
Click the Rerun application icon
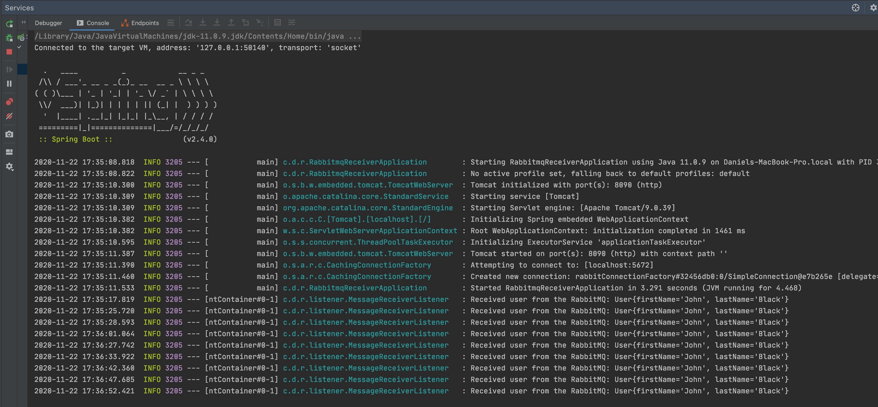click(x=9, y=23)
